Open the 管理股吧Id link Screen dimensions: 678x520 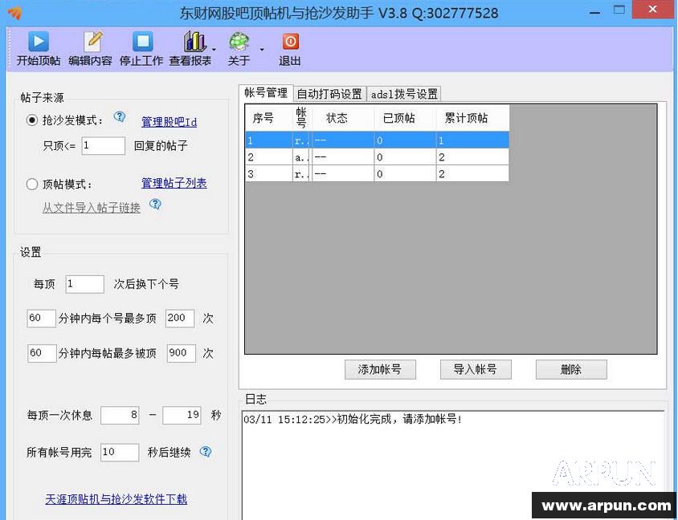click(x=169, y=121)
